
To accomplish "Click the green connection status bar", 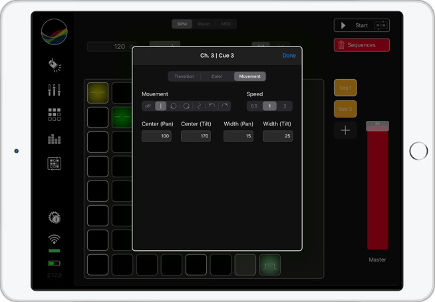I will coord(55,251).
